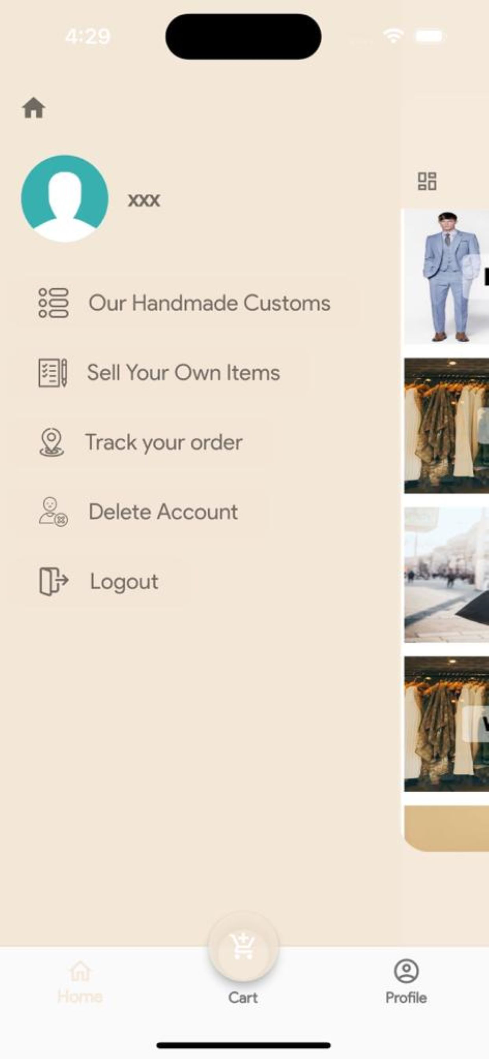
Task: Tap the logout door arrow icon
Action: 54,581
